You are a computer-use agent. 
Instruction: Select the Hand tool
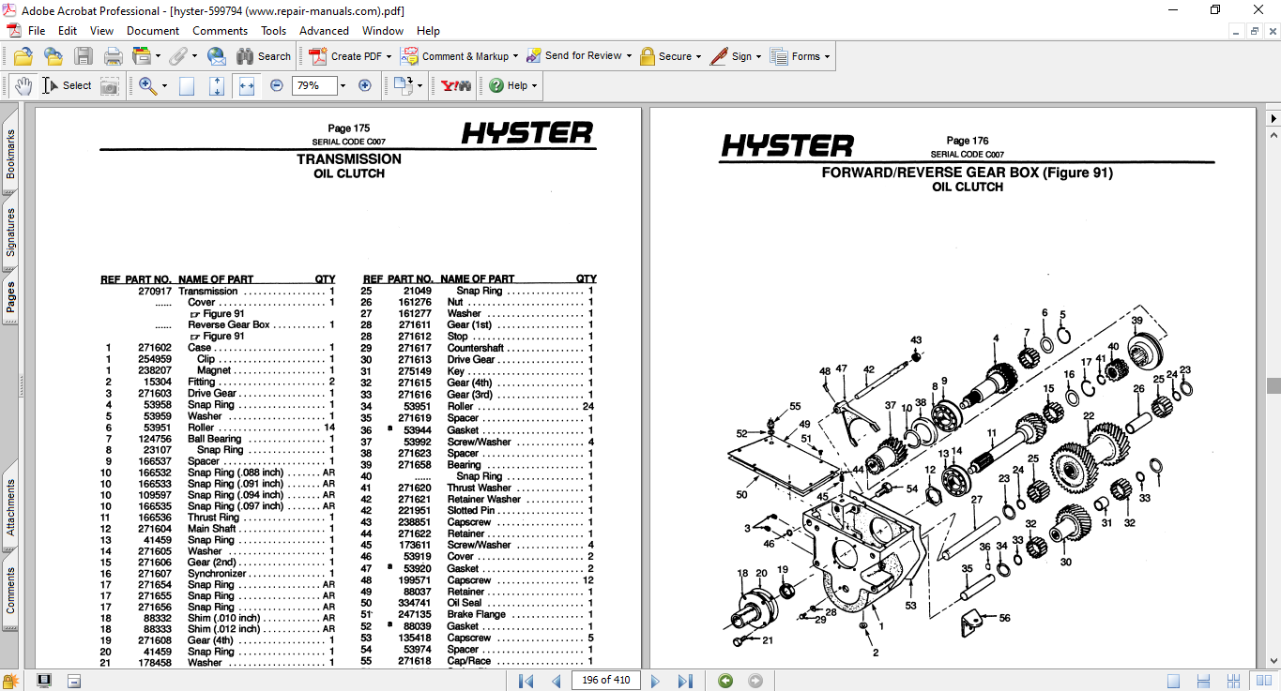pos(23,85)
